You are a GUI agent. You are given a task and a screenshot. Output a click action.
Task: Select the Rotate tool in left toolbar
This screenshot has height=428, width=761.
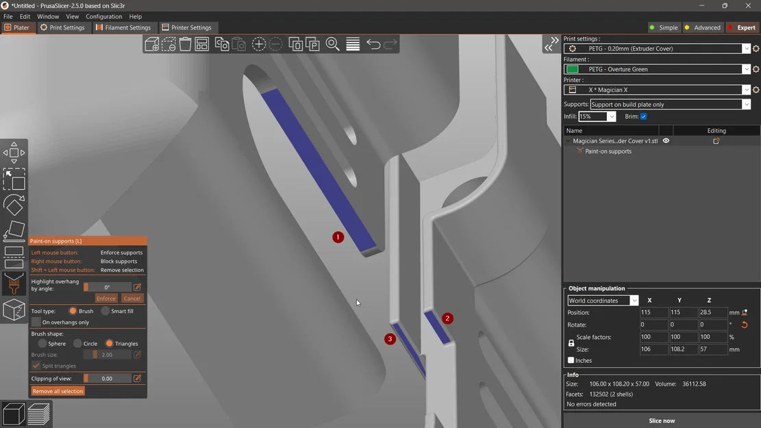14,205
